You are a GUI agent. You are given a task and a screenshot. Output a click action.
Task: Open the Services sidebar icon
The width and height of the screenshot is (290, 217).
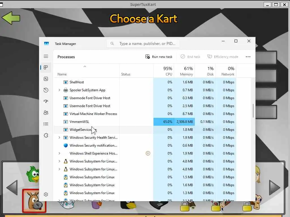(x=46, y=135)
